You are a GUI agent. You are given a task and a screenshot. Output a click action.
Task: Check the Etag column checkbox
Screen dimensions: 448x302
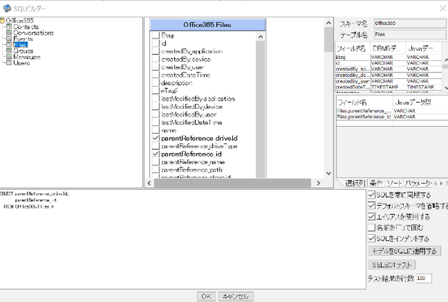pos(156,35)
